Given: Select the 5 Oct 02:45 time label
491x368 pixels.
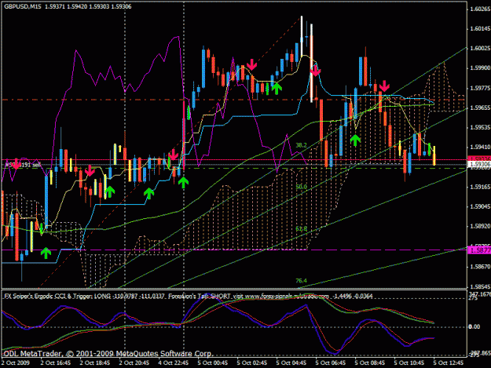Looking at the screenshot, I should [x=252, y=363].
